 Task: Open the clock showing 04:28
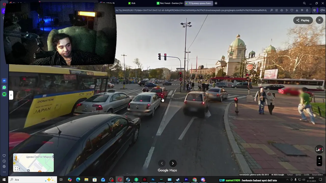coord(311,180)
